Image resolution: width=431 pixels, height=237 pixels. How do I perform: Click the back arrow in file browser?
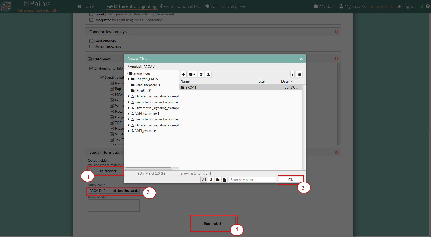(x=183, y=74)
